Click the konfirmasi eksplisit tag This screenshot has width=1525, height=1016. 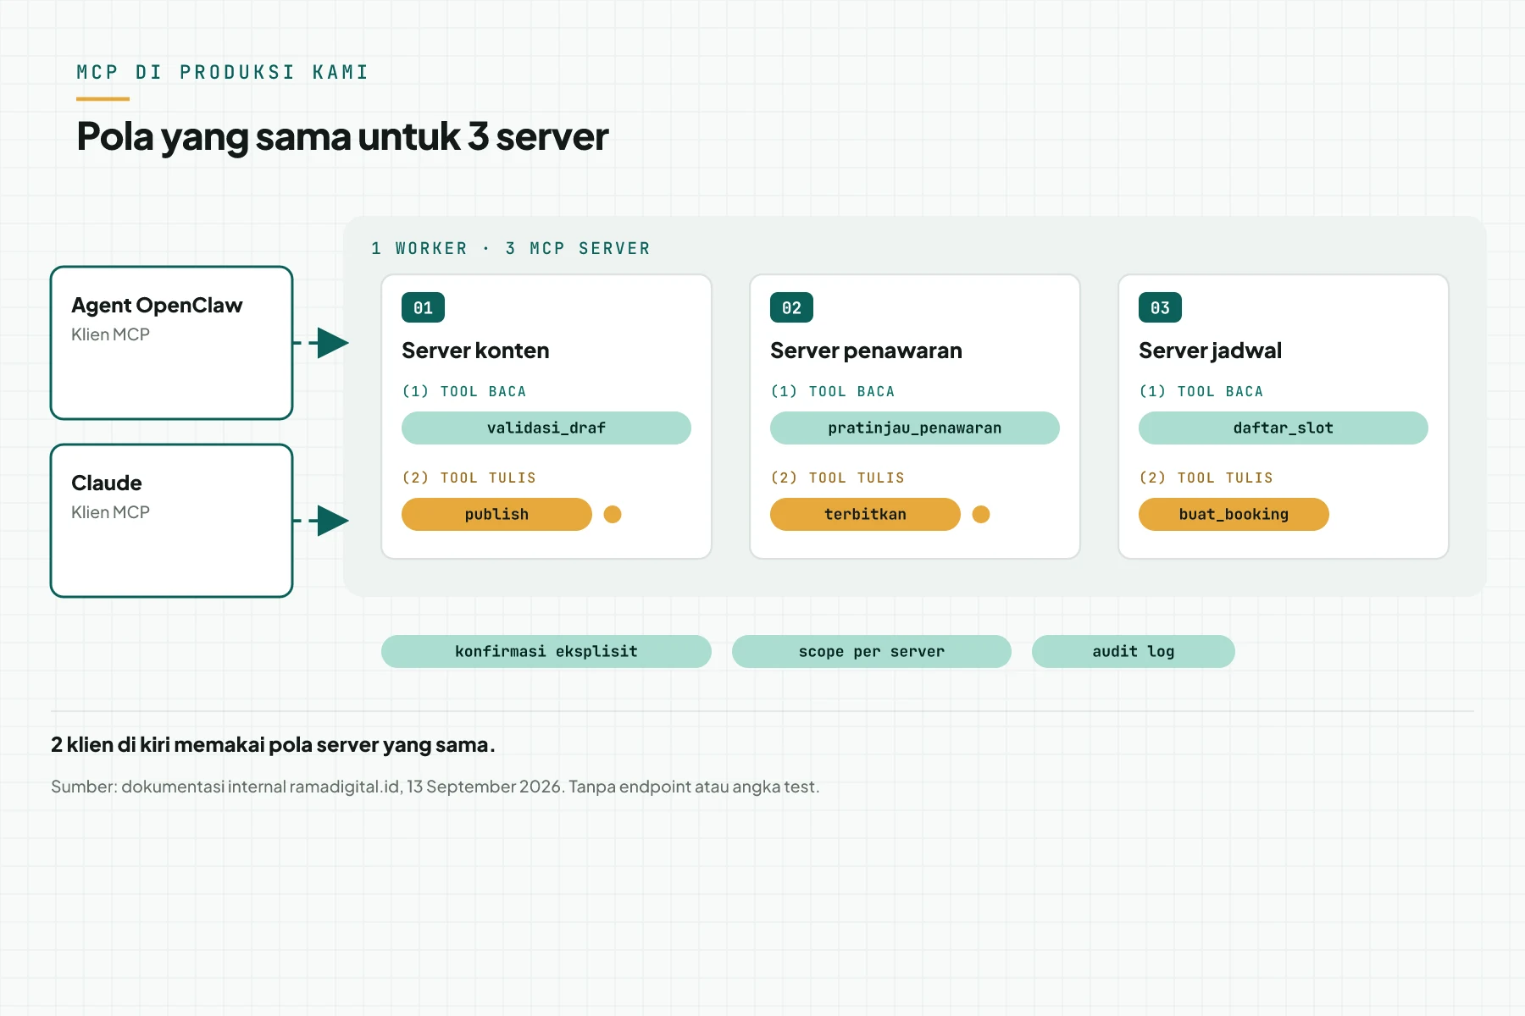[x=546, y=651]
